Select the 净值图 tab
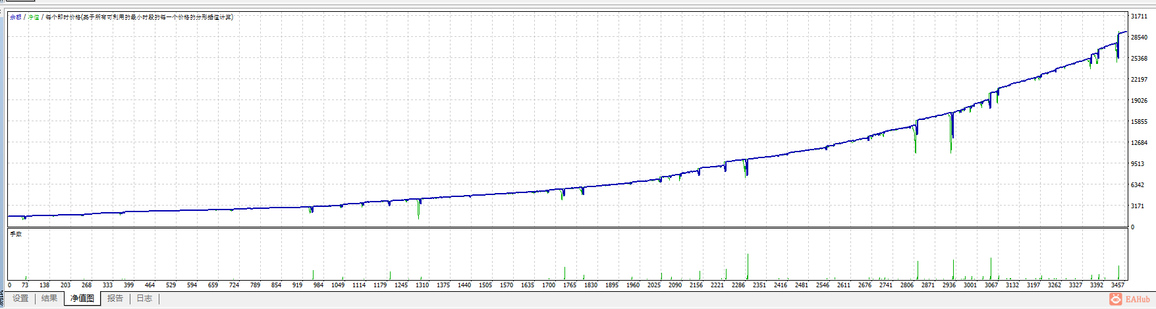This screenshot has width=1156, height=309. coord(82,298)
